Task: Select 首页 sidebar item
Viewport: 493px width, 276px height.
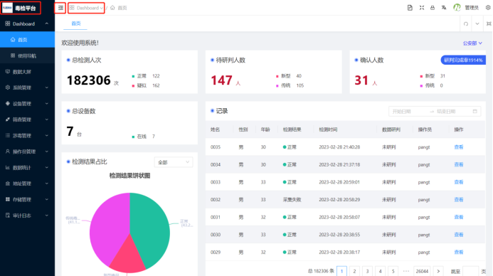Action: pos(27,40)
